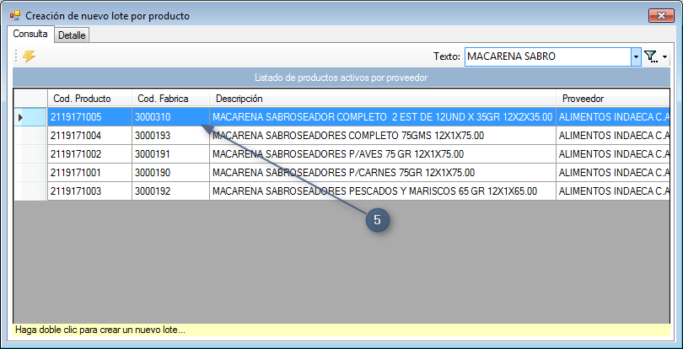The image size is (683, 349).
Task: Select product code 2119171004 cell
Action: pos(89,136)
